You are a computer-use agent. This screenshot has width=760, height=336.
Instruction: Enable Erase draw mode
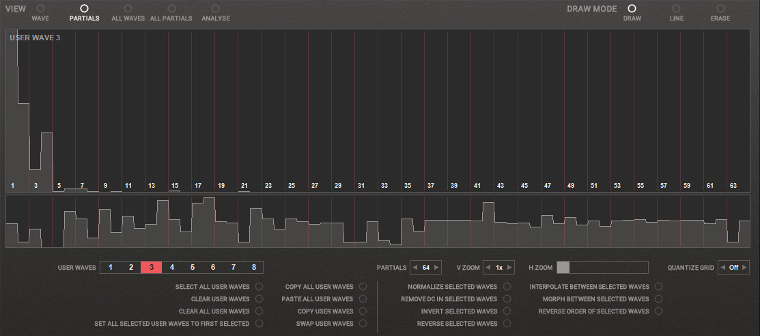click(x=720, y=9)
